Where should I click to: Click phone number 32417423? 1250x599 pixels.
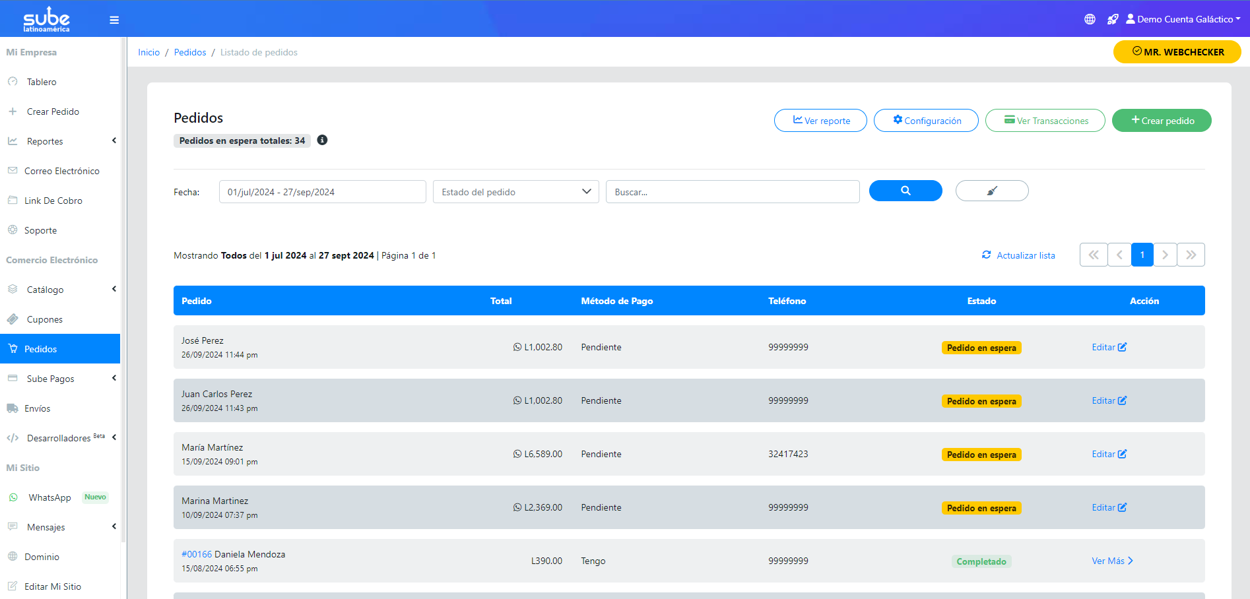tap(788, 454)
